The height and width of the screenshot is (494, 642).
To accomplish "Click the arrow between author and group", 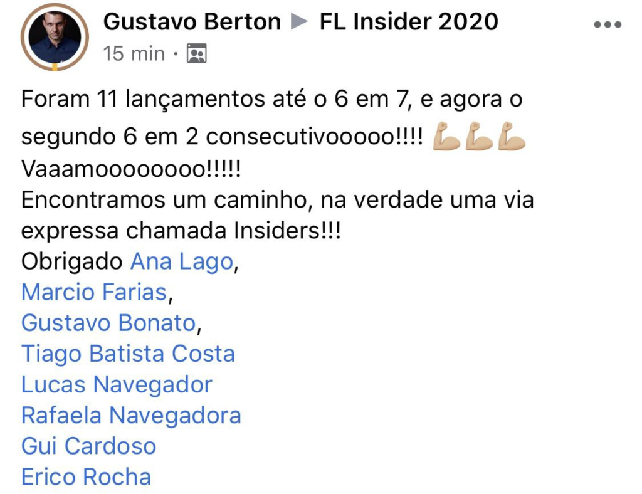I will click(x=299, y=21).
